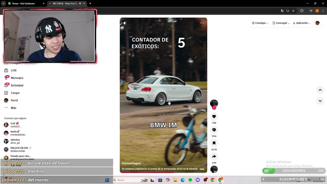Expand the Más sidebar menu
Image resolution: width=327 pixels, height=184 pixels.
(10, 108)
